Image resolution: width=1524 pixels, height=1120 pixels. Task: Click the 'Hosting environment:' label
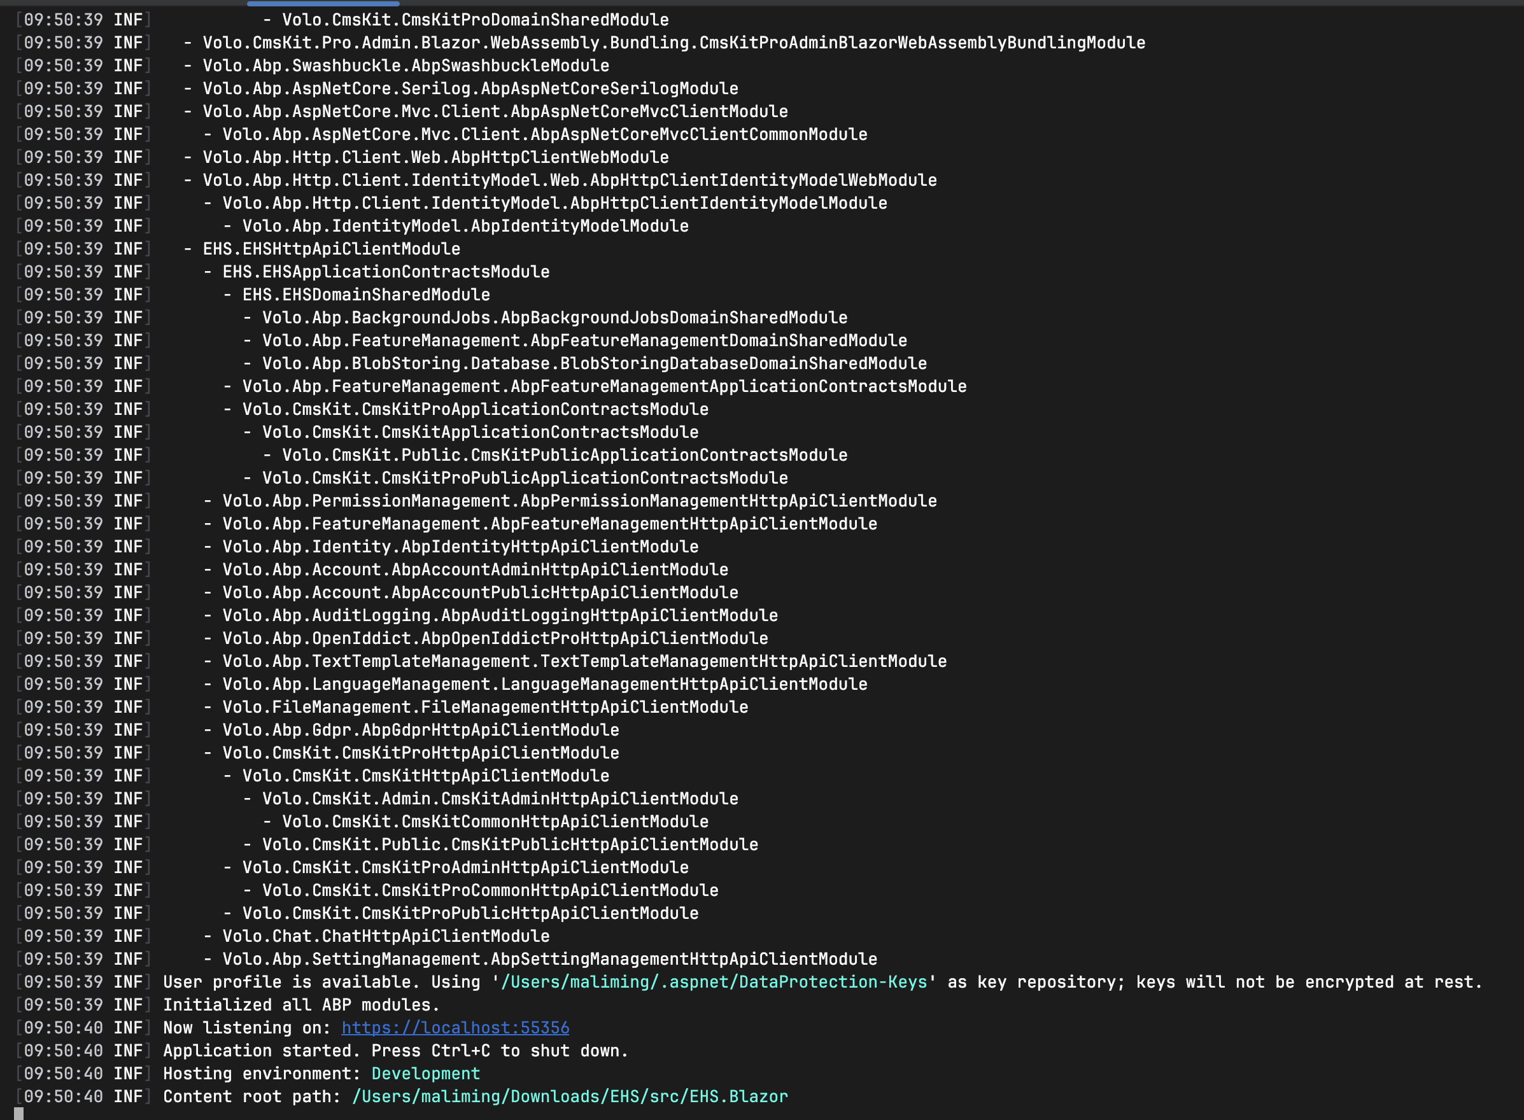pyautogui.click(x=262, y=1073)
